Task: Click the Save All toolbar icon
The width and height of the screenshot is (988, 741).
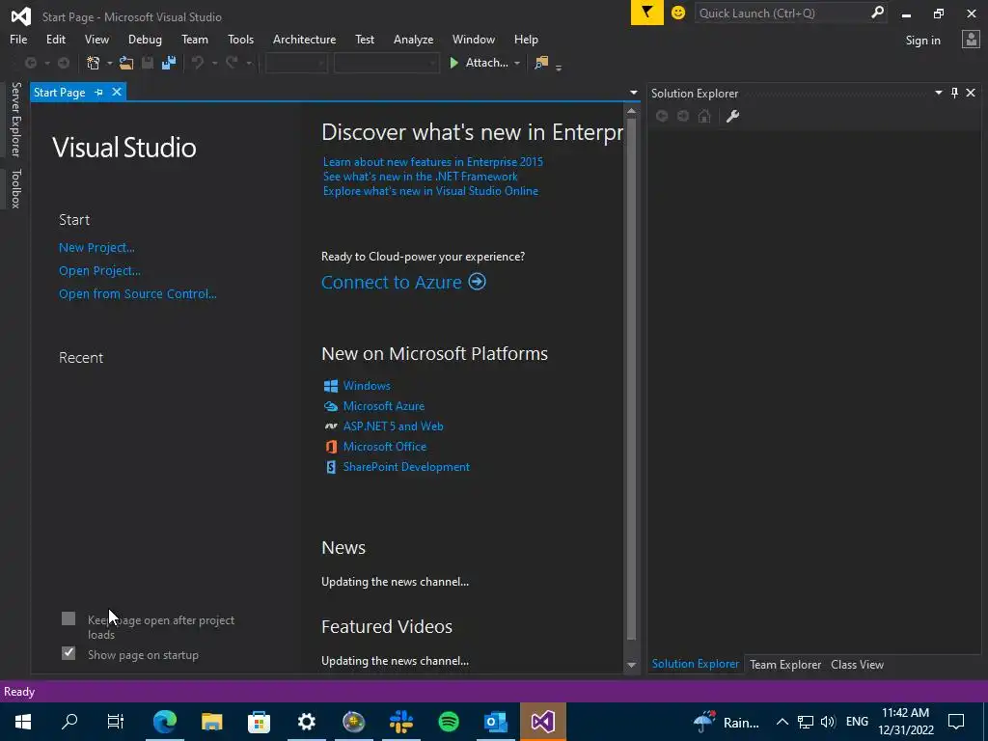Action: pyautogui.click(x=168, y=63)
